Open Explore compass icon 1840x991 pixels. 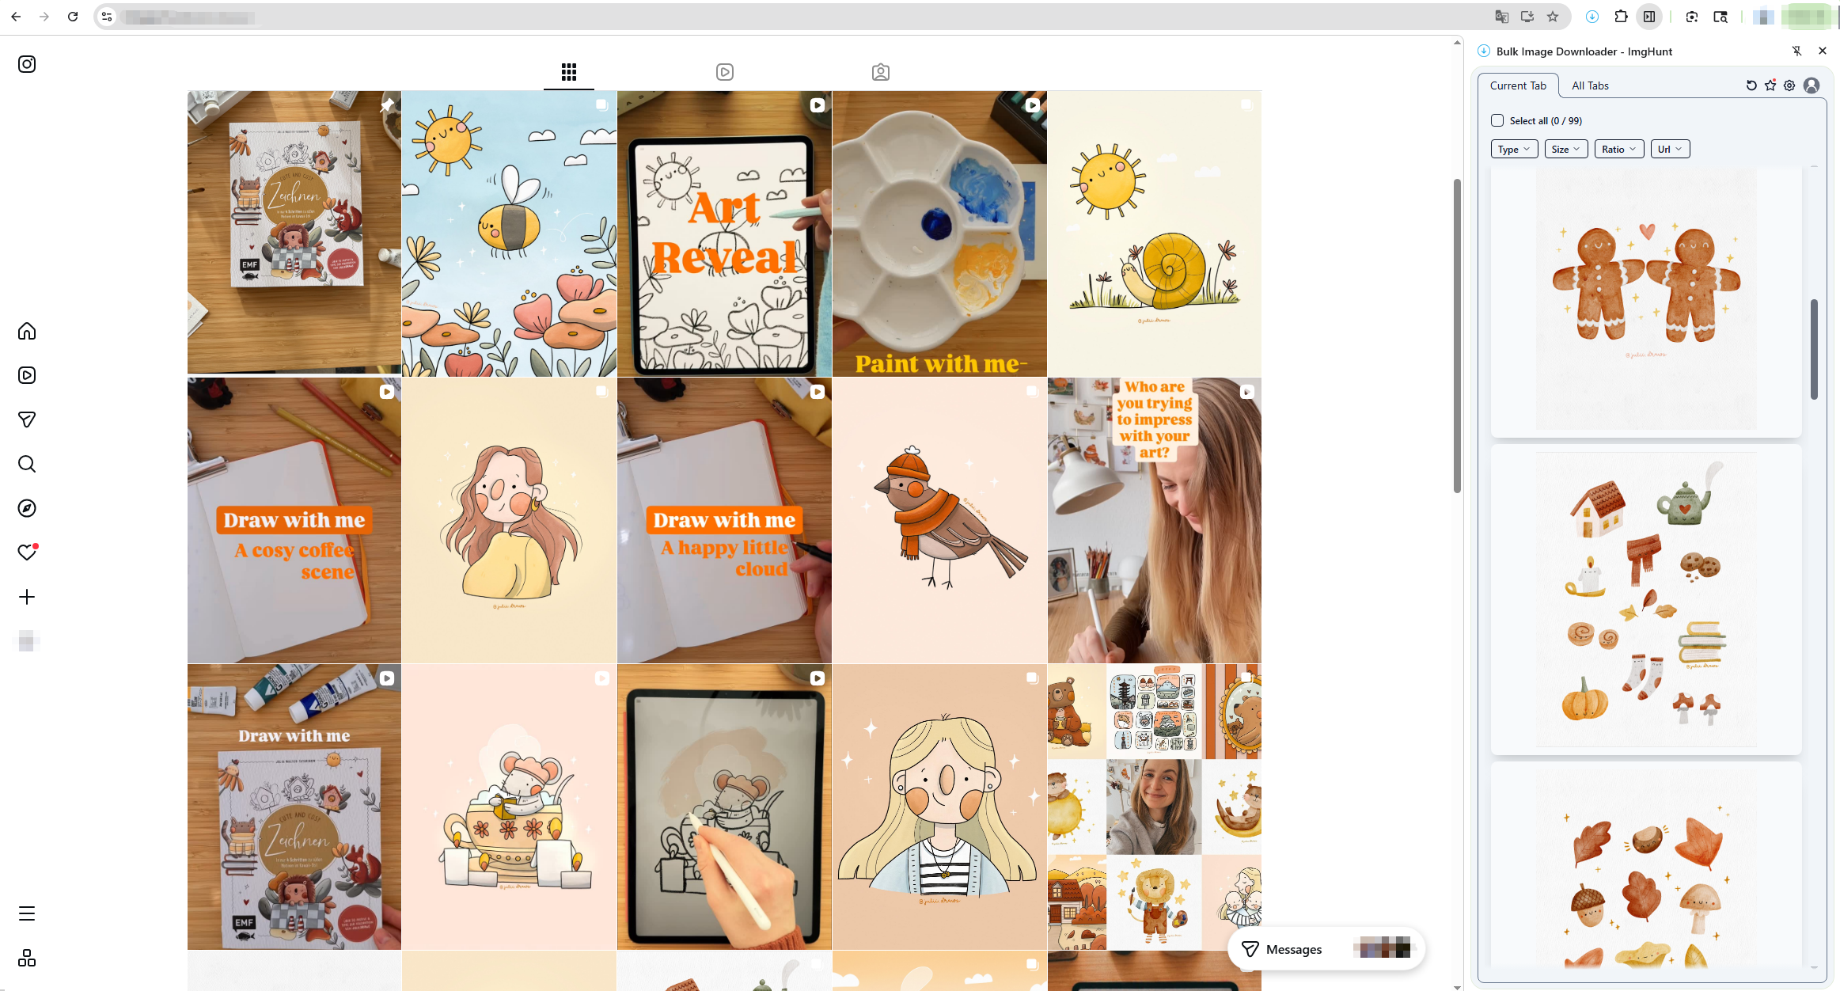(x=27, y=508)
